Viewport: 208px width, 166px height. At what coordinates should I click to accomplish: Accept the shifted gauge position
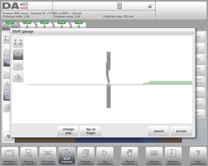(181, 131)
